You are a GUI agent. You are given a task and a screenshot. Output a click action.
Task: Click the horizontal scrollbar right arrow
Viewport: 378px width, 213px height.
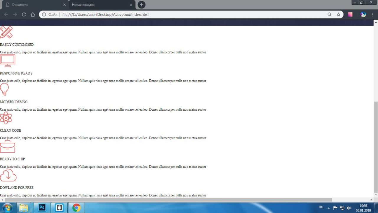click(372, 200)
